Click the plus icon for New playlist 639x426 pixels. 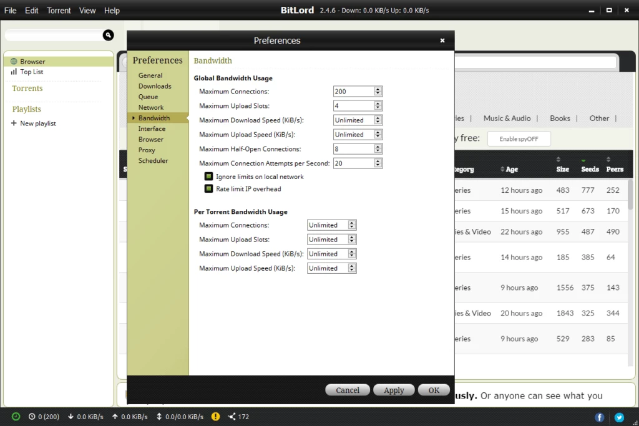(14, 123)
